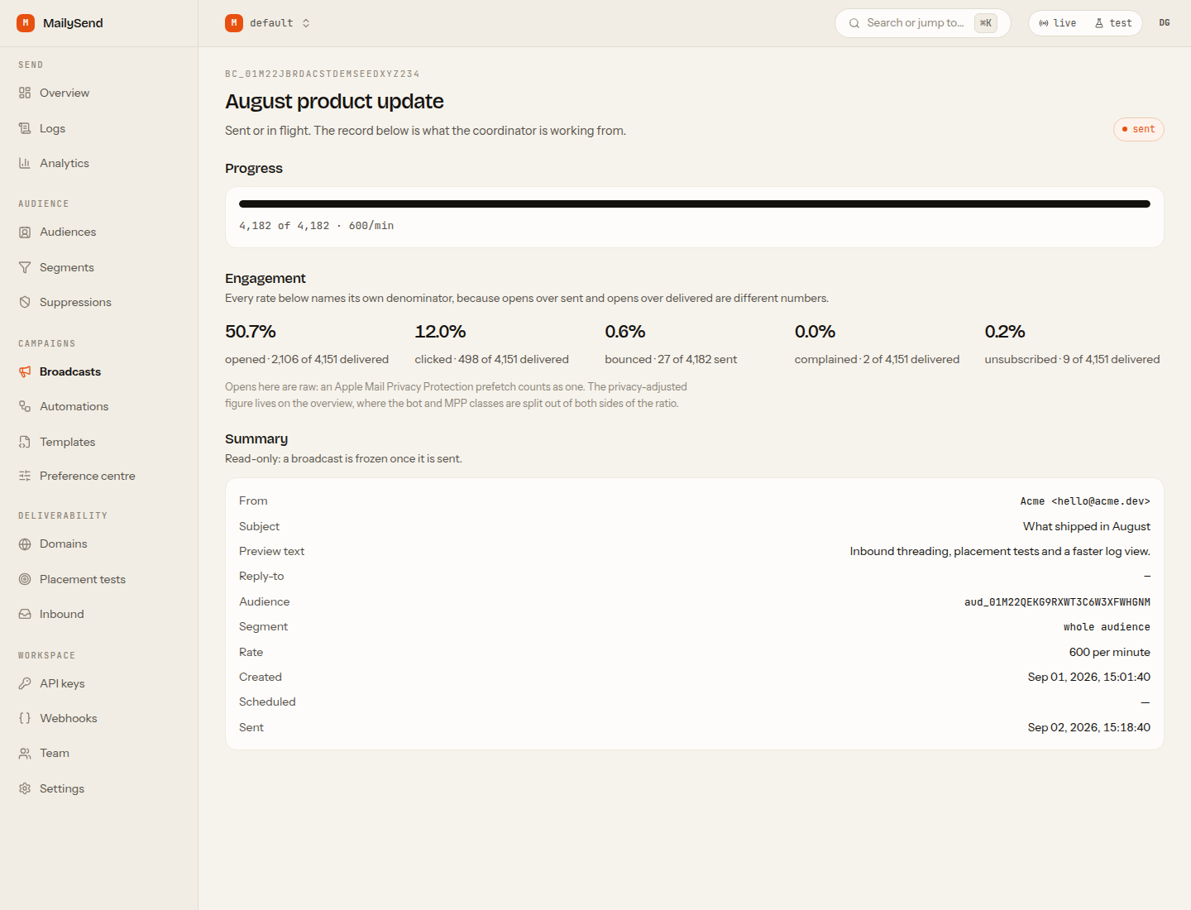Click the sent status badge
Image resolution: width=1191 pixels, height=910 pixels.
tap(1139, 129)
